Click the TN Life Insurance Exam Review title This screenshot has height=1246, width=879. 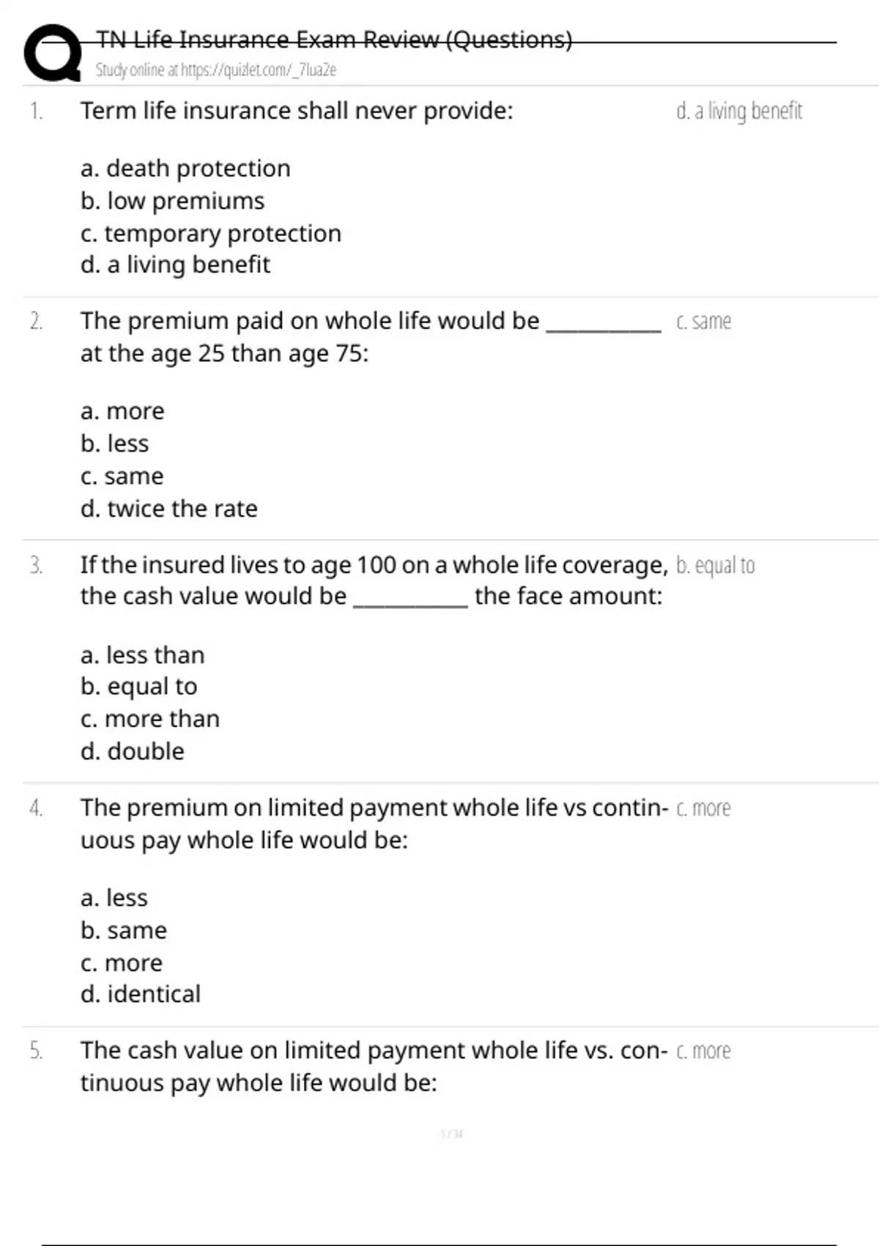pos(334,40)
